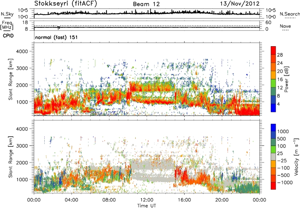Pick the red top segment of Power colorbar
The height and width of the screenshot is (208, 300).
click(x=273, y=50)
